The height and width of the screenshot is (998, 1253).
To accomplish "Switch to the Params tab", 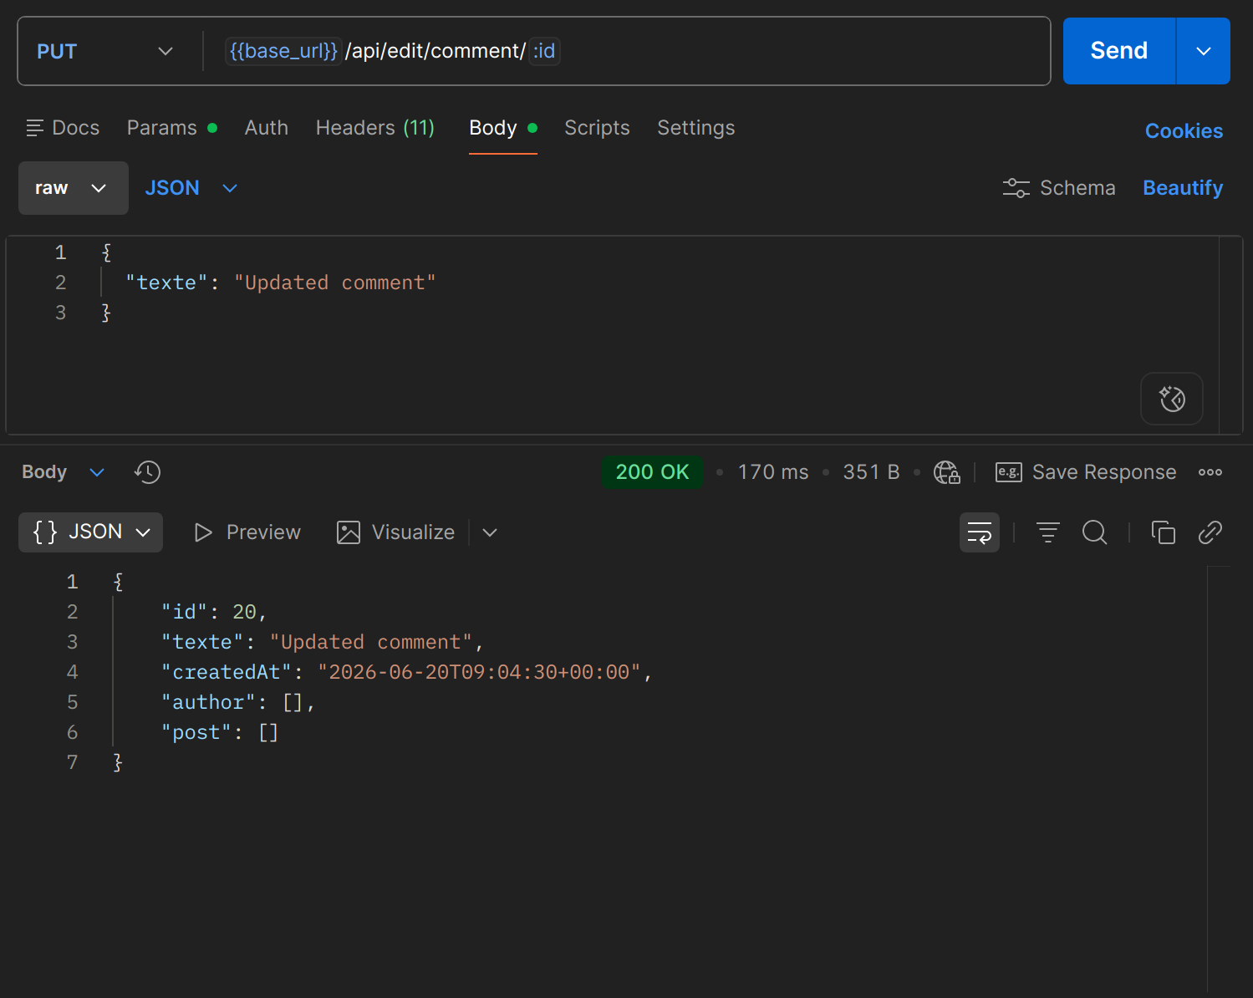I will coord(171,128).
